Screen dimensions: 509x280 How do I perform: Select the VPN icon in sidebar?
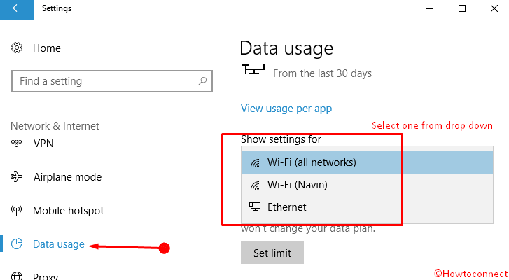(17, 143)
